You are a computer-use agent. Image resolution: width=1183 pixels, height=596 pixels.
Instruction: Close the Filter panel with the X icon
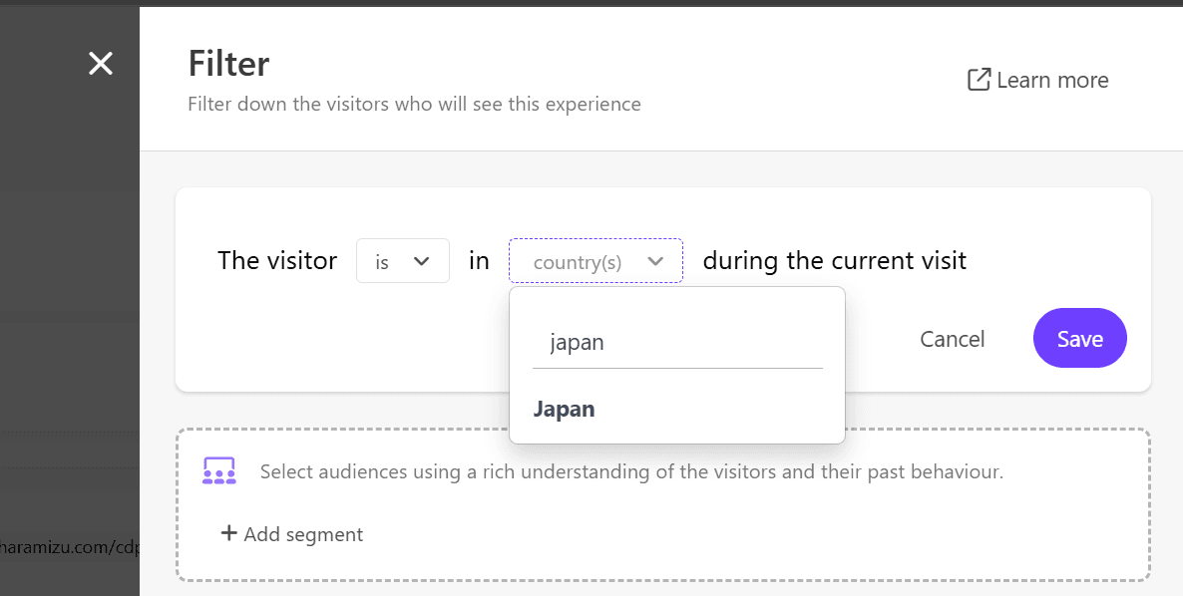(x=101, y=64)
